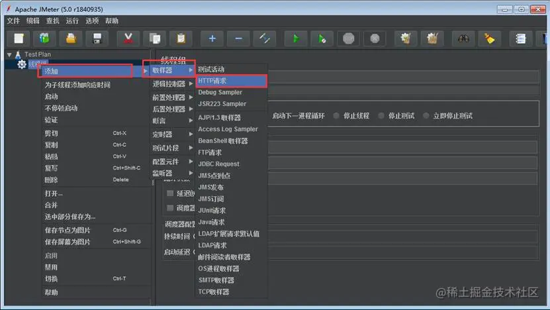Toggle the 调度器 checkbox
Screen dimensions: 550x310
click(170, 208)
